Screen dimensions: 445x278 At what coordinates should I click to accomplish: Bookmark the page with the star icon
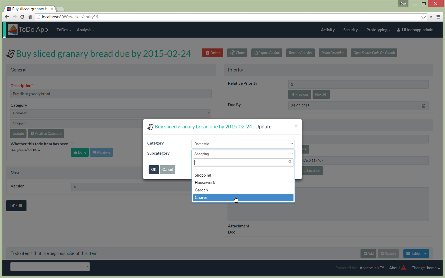(x=423, y=17)
